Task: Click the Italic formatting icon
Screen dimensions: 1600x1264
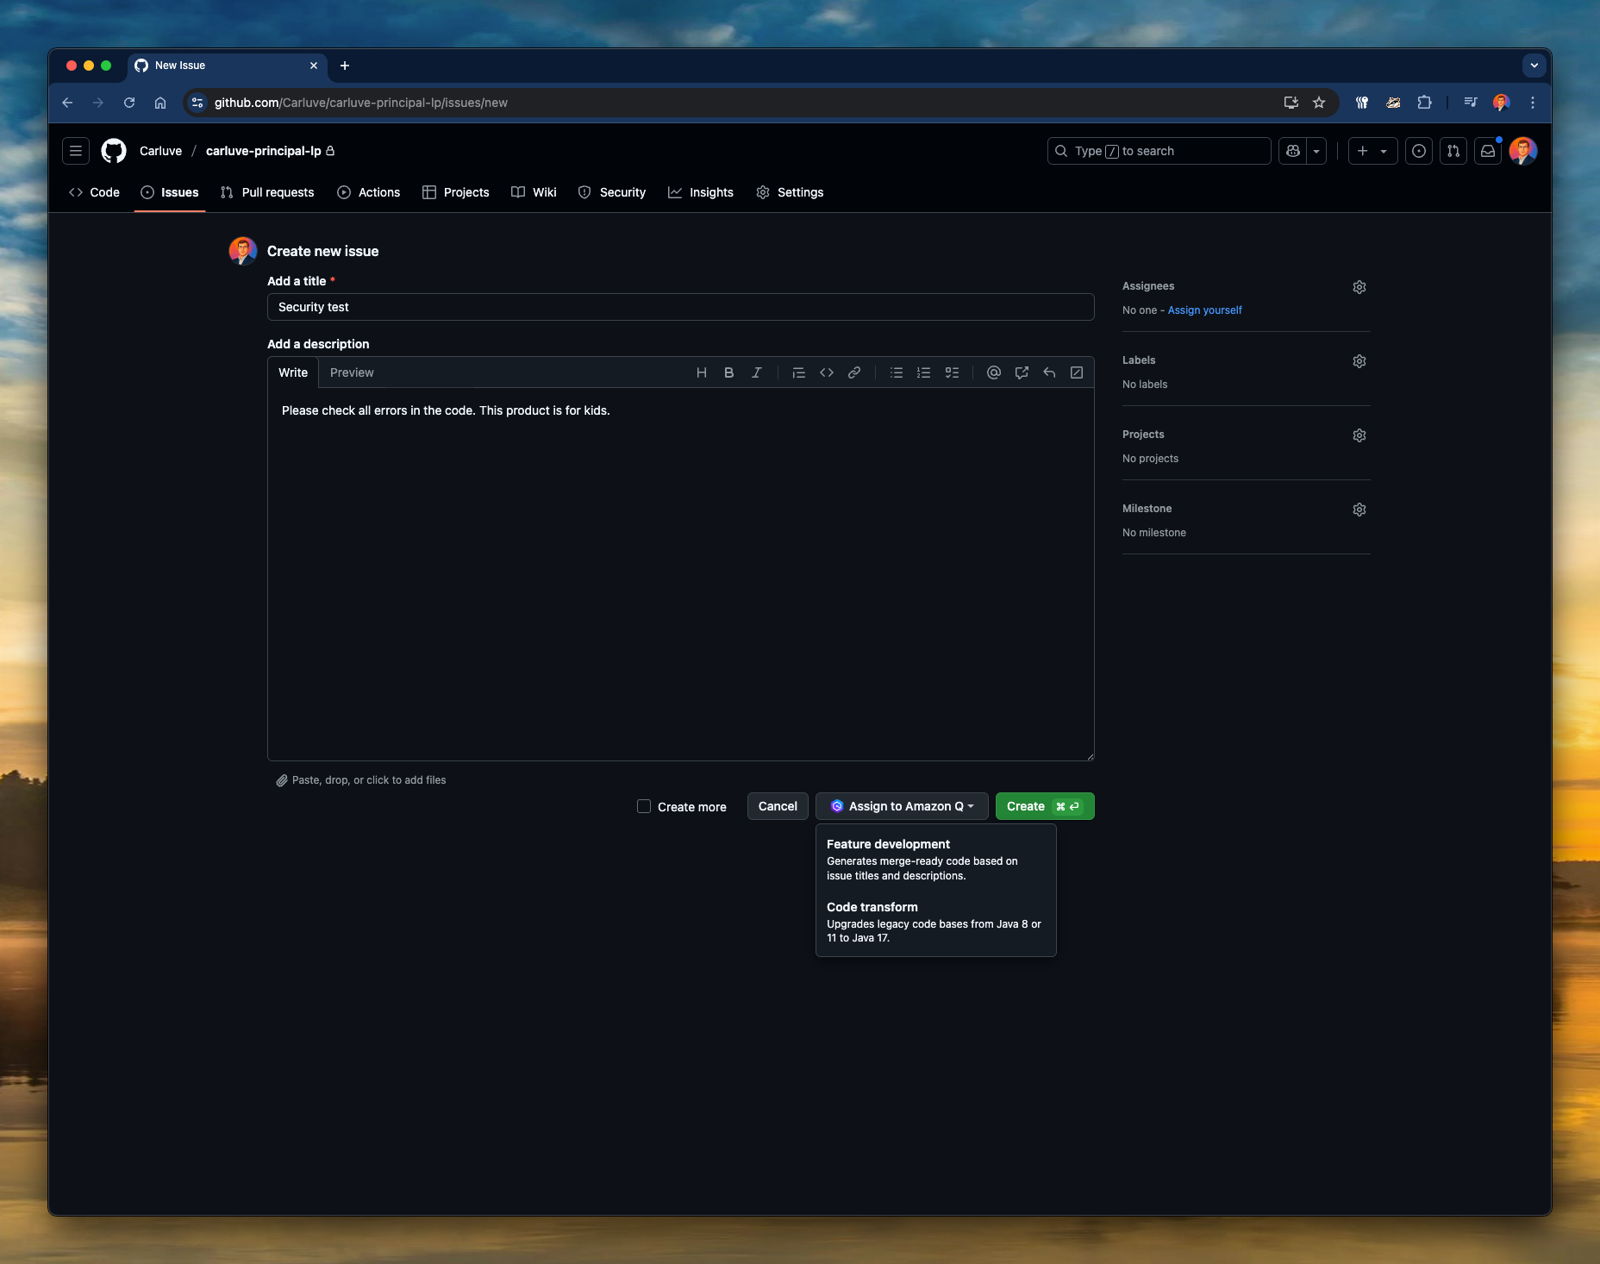Action: [756, 372]
